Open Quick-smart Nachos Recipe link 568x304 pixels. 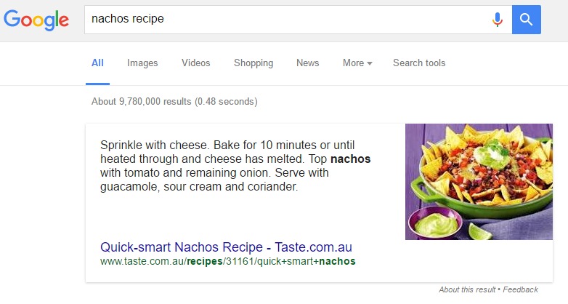(x=226, y=247)
